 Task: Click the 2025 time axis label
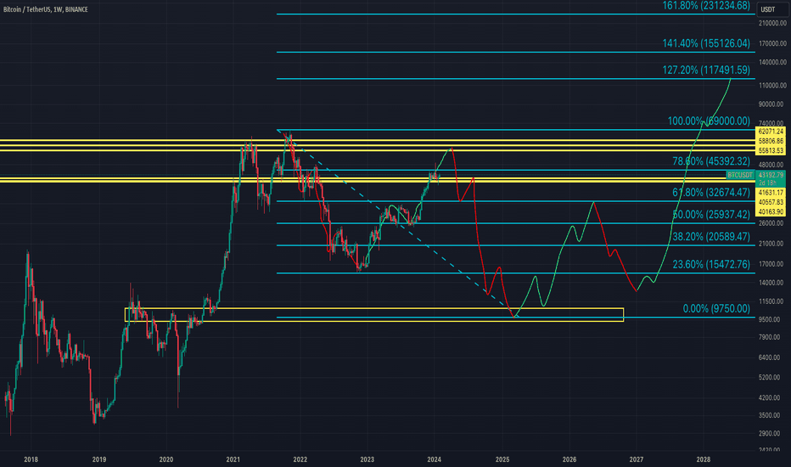pyautogui.click(x=502, y=459)
